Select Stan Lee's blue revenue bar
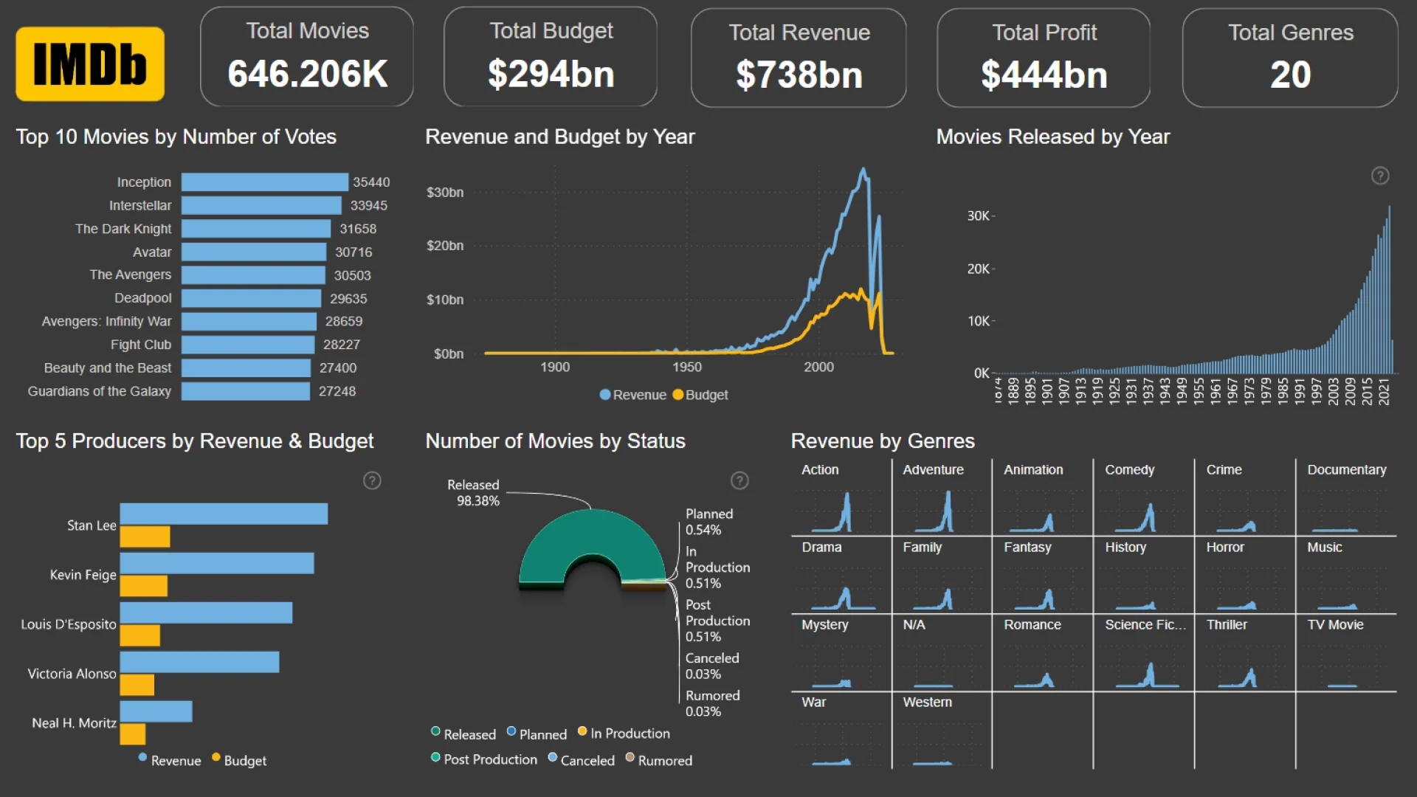 pyautogui.click(x=224, y=514)
